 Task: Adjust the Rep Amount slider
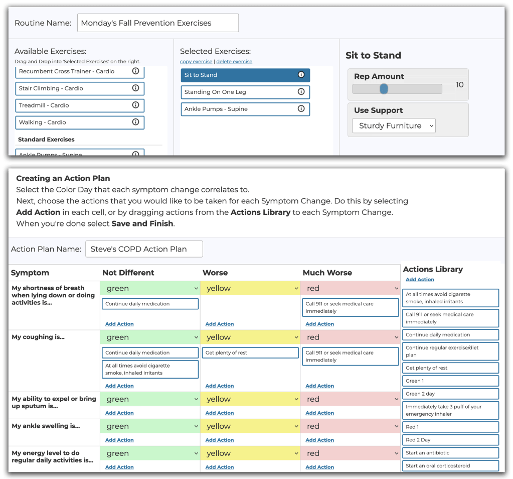point(384,89)
